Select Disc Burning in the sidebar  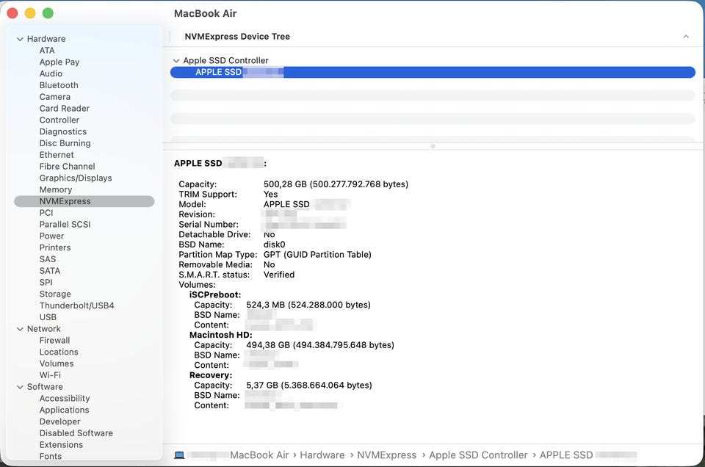click(x=65, y=143)
